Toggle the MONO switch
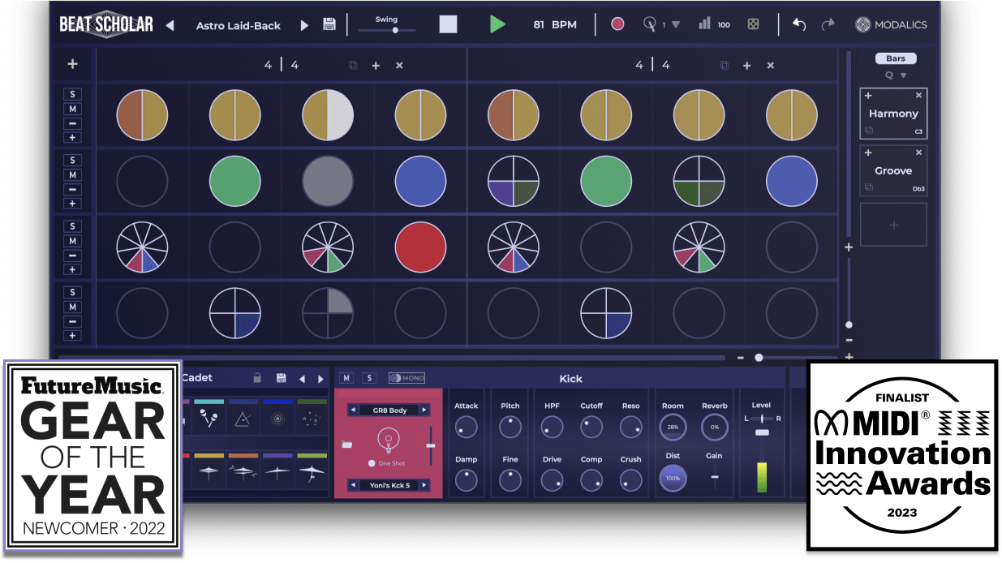 click(x=406, y=378)
